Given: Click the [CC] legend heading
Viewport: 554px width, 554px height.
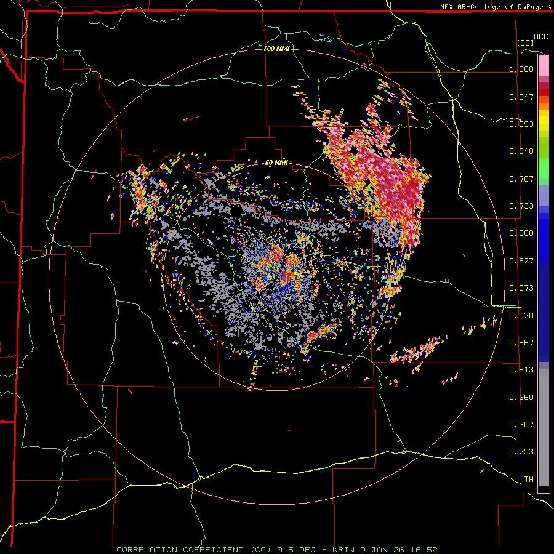Looking at the screenshot, I should click(x=525, y=42).
